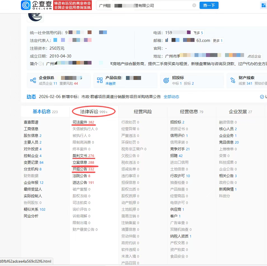Click the info icon beside 简介
The image size is (267, 266).
click(40, 64)
